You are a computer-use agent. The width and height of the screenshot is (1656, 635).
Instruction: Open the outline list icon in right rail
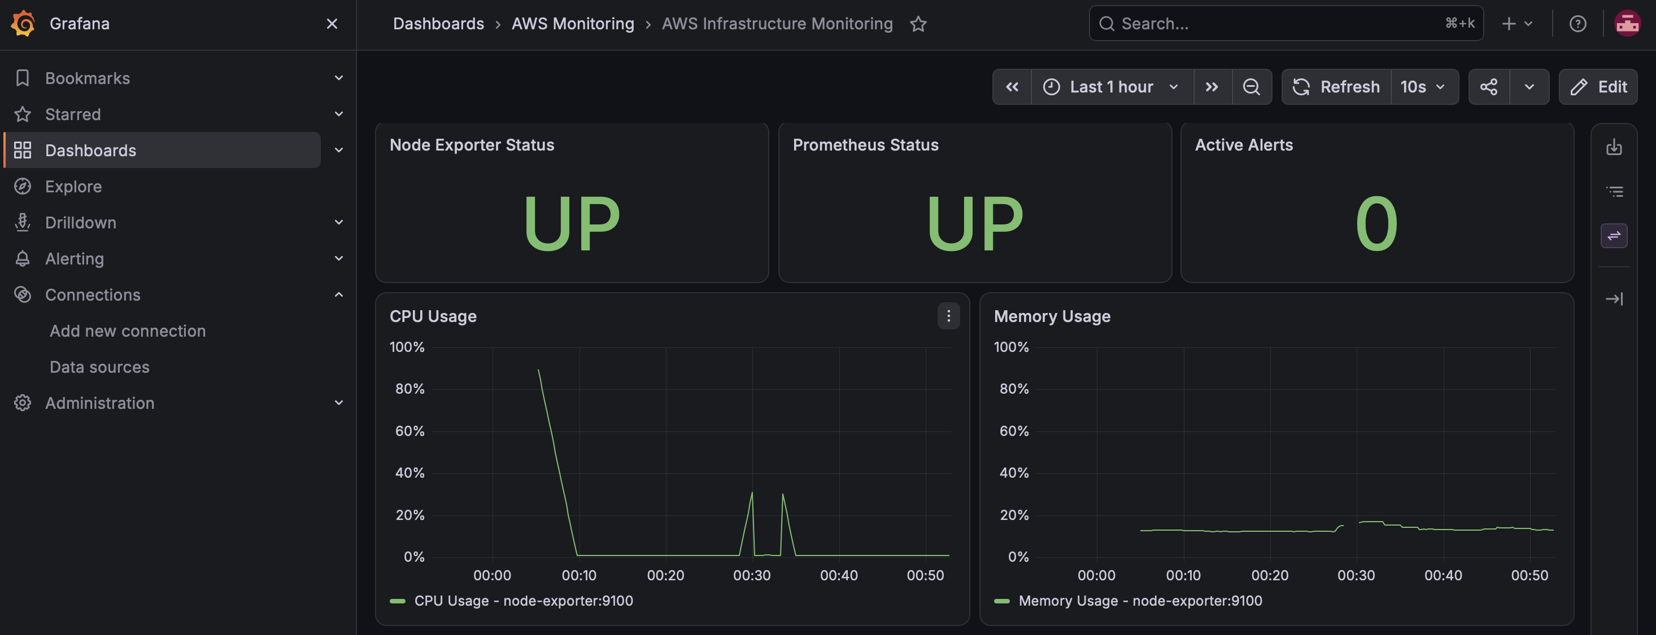[1614, 191]
